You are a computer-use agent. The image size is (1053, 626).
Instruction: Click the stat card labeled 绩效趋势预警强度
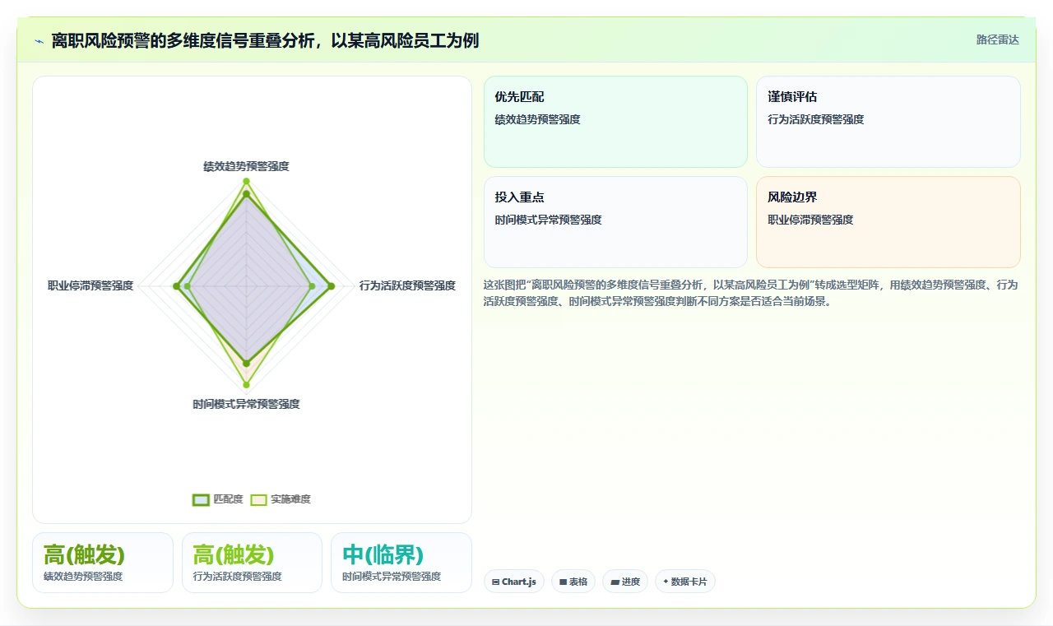pyautogui.click(x=103, y=563)
